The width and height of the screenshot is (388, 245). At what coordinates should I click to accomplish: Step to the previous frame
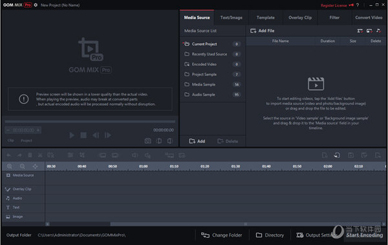(96, 135)
